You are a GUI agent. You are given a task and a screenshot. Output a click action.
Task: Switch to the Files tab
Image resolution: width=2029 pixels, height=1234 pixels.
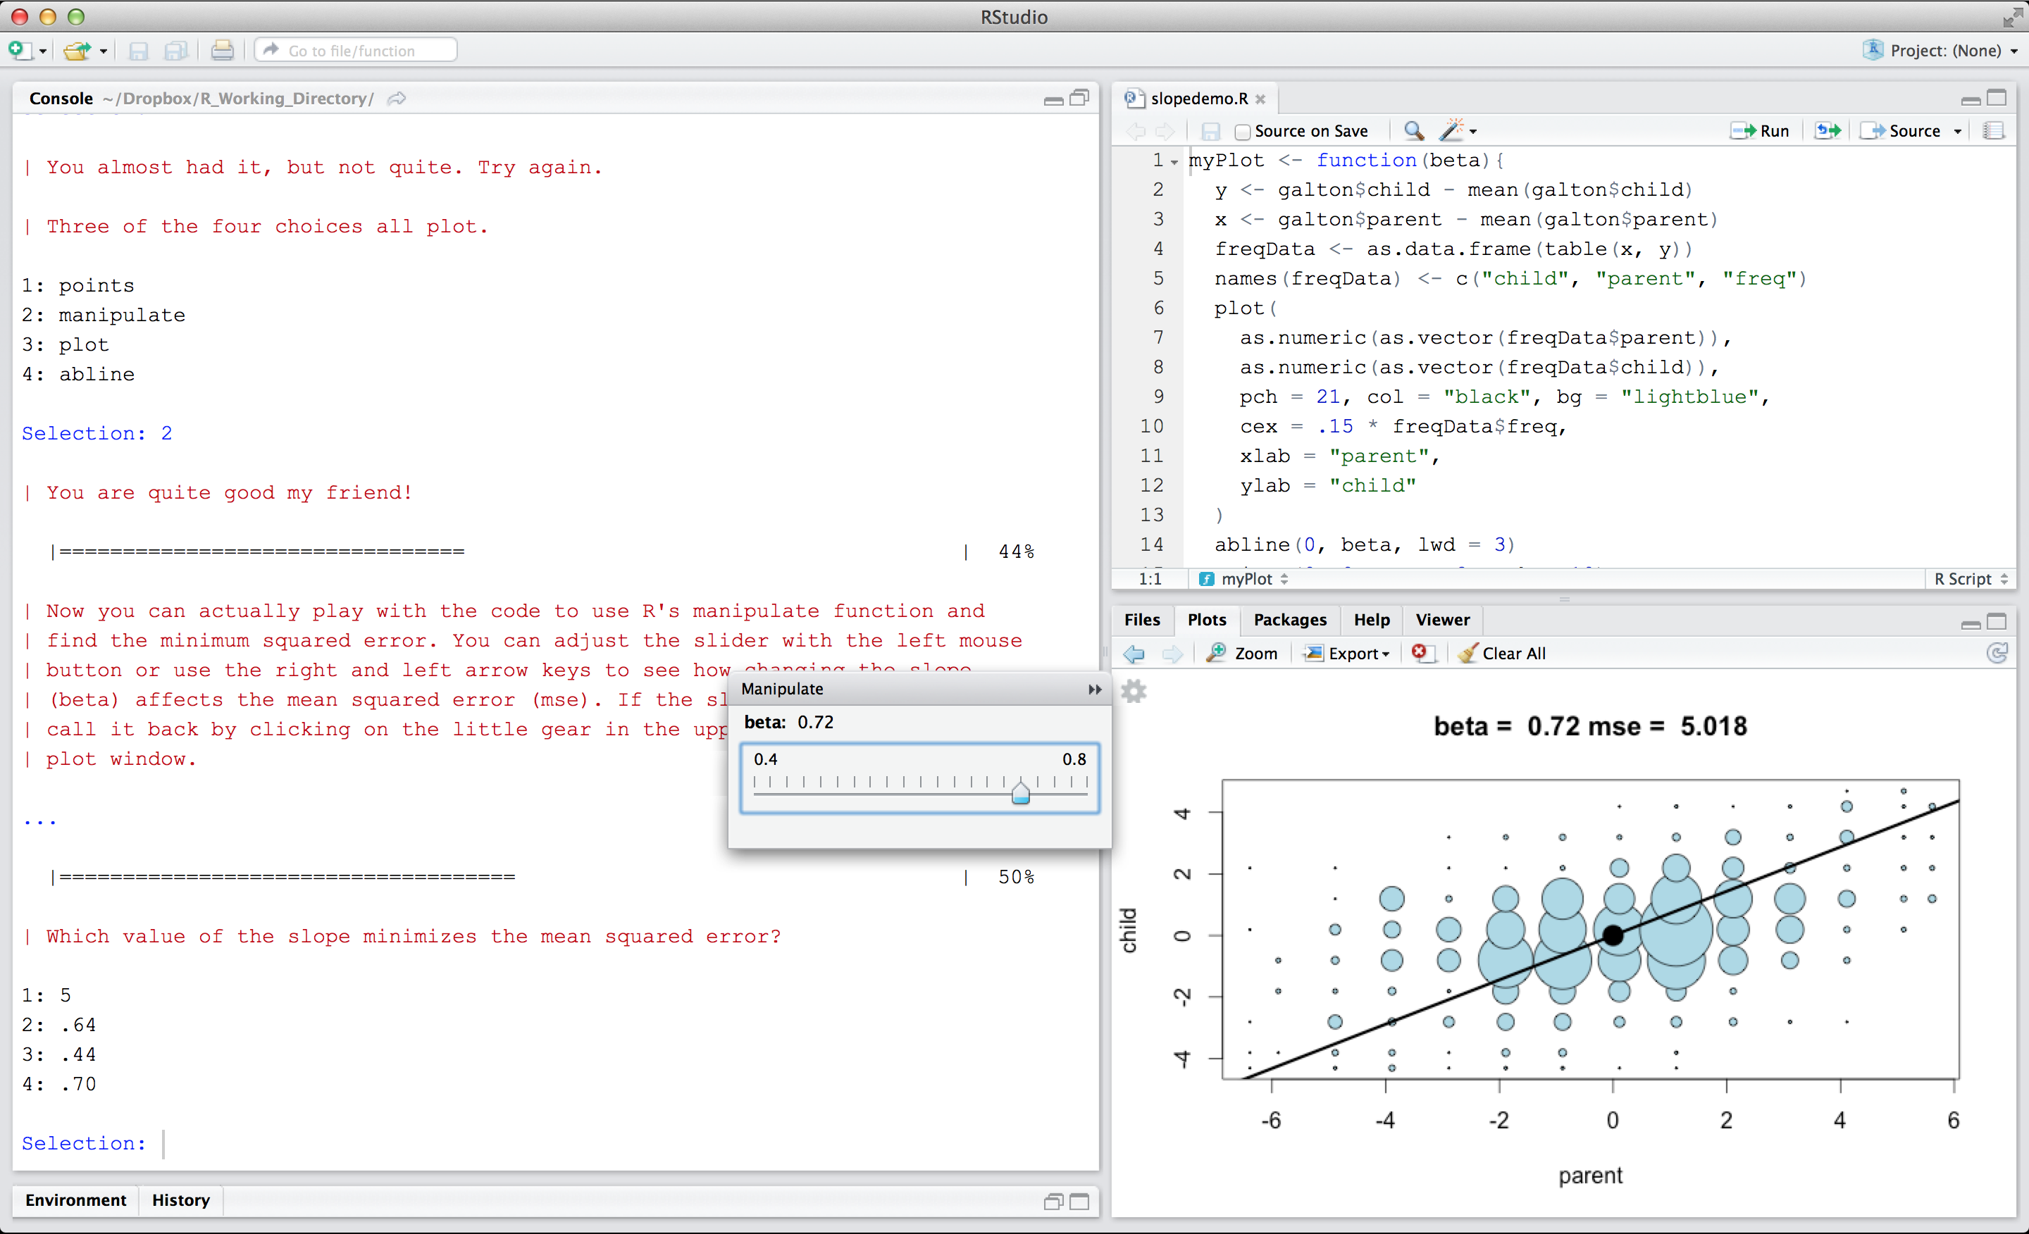coord(1141,619)
